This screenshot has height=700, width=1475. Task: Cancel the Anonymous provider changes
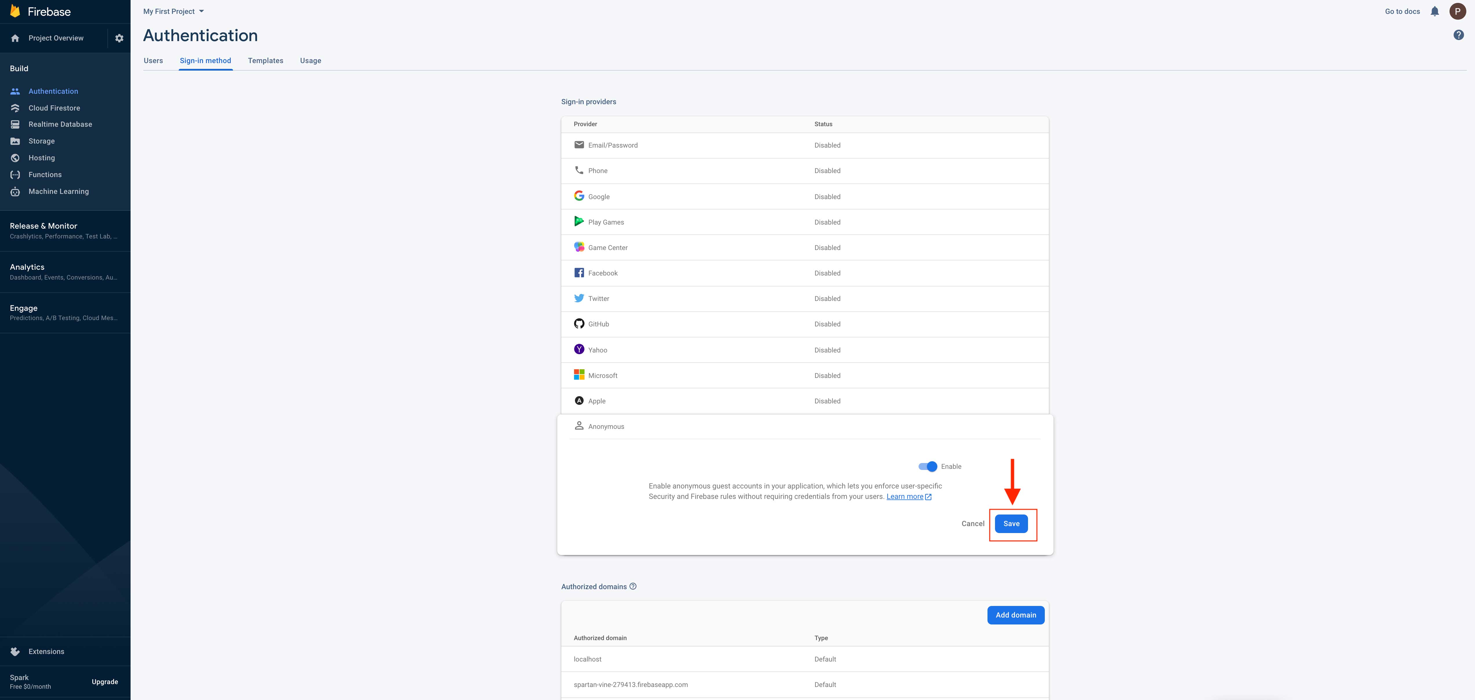point(973,524)
